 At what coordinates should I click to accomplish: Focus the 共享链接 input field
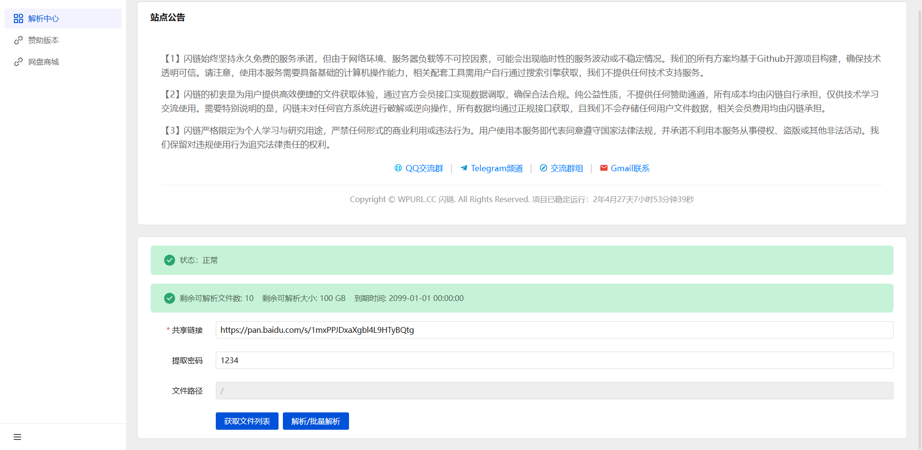tap(554, 330)
